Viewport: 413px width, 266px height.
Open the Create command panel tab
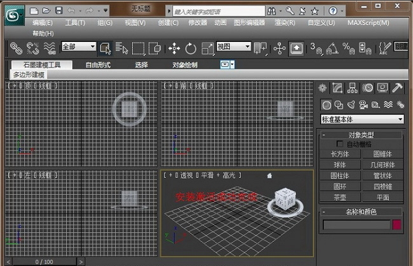[322, 88]
